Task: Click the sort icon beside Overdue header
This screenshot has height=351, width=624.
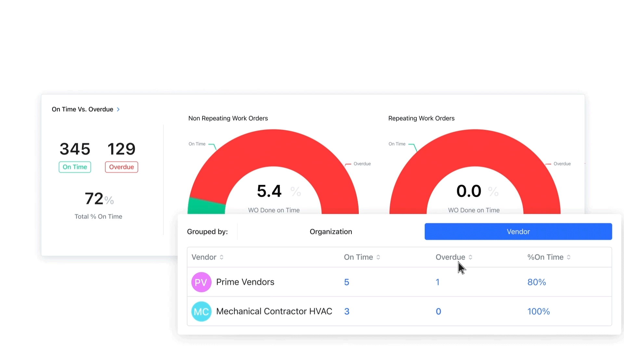Action: [471, 257]
